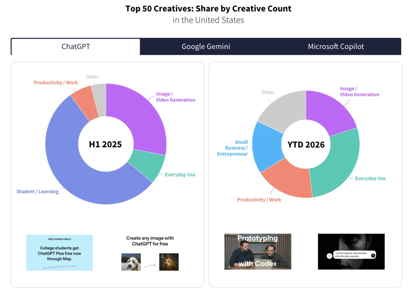Switch to the Google Gemini tab
This screenshot has width=409, height=300.
tap(206, 46)
